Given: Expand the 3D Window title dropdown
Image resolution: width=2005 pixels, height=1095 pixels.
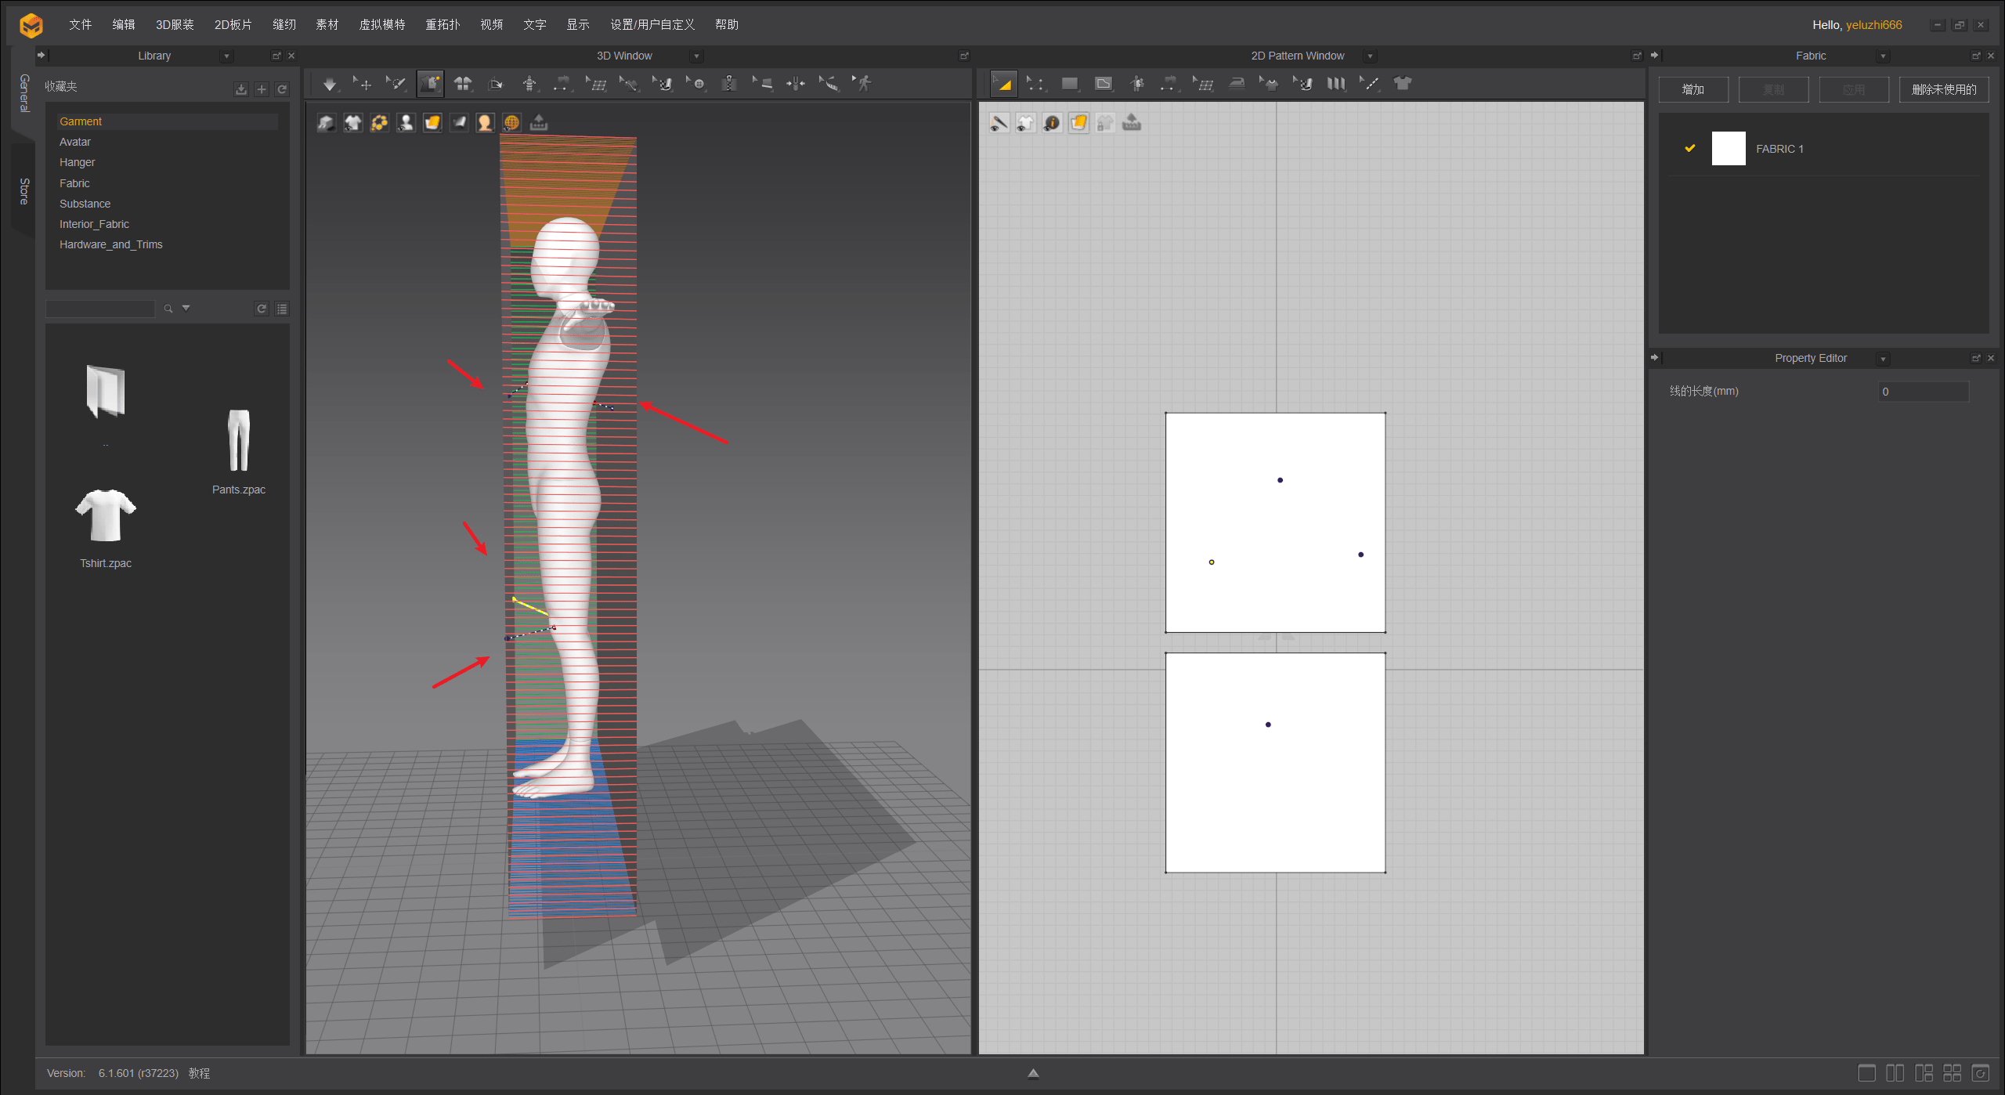Looking at the screenshot, I should 696,56.
